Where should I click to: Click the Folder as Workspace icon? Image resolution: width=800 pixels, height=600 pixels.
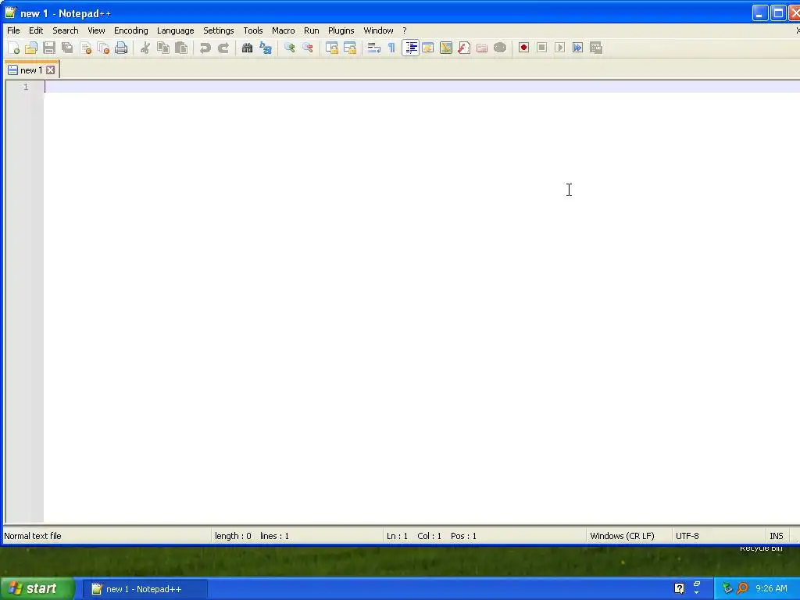click(482, 48)
